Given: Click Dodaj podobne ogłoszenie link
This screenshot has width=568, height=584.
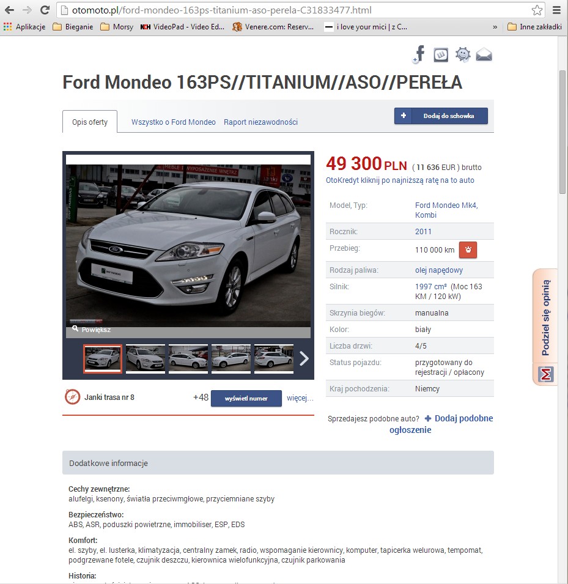Looking at the screenshot, I should click(441, 424).
